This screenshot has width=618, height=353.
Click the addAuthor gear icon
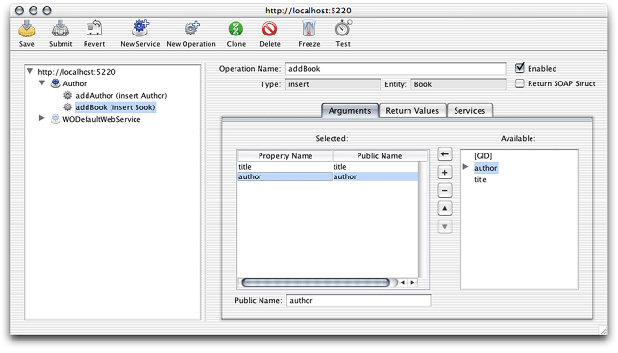tap(68, 95)
